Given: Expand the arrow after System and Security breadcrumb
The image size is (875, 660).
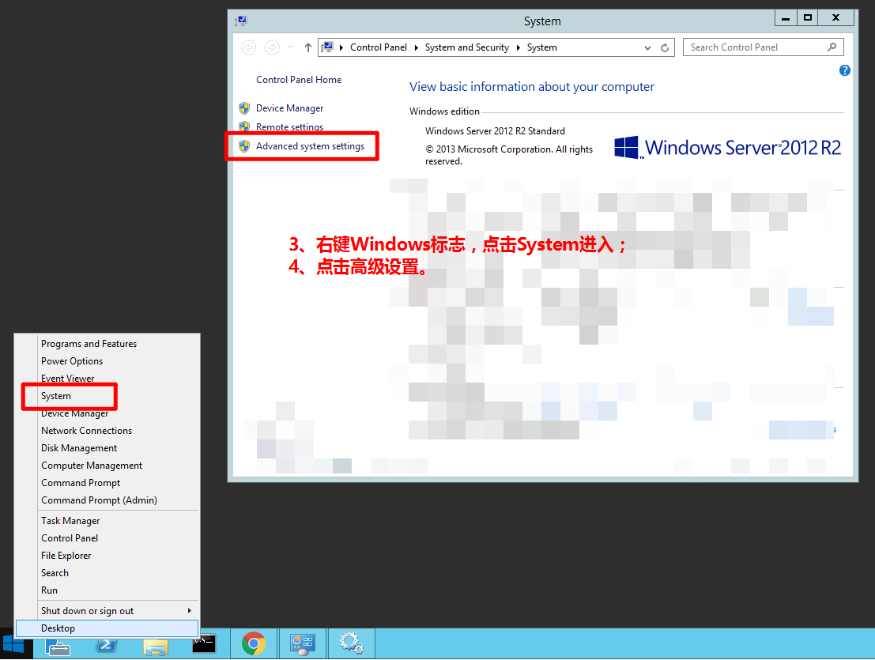Looking at the screenshot, I should click(x=519, y=47).
